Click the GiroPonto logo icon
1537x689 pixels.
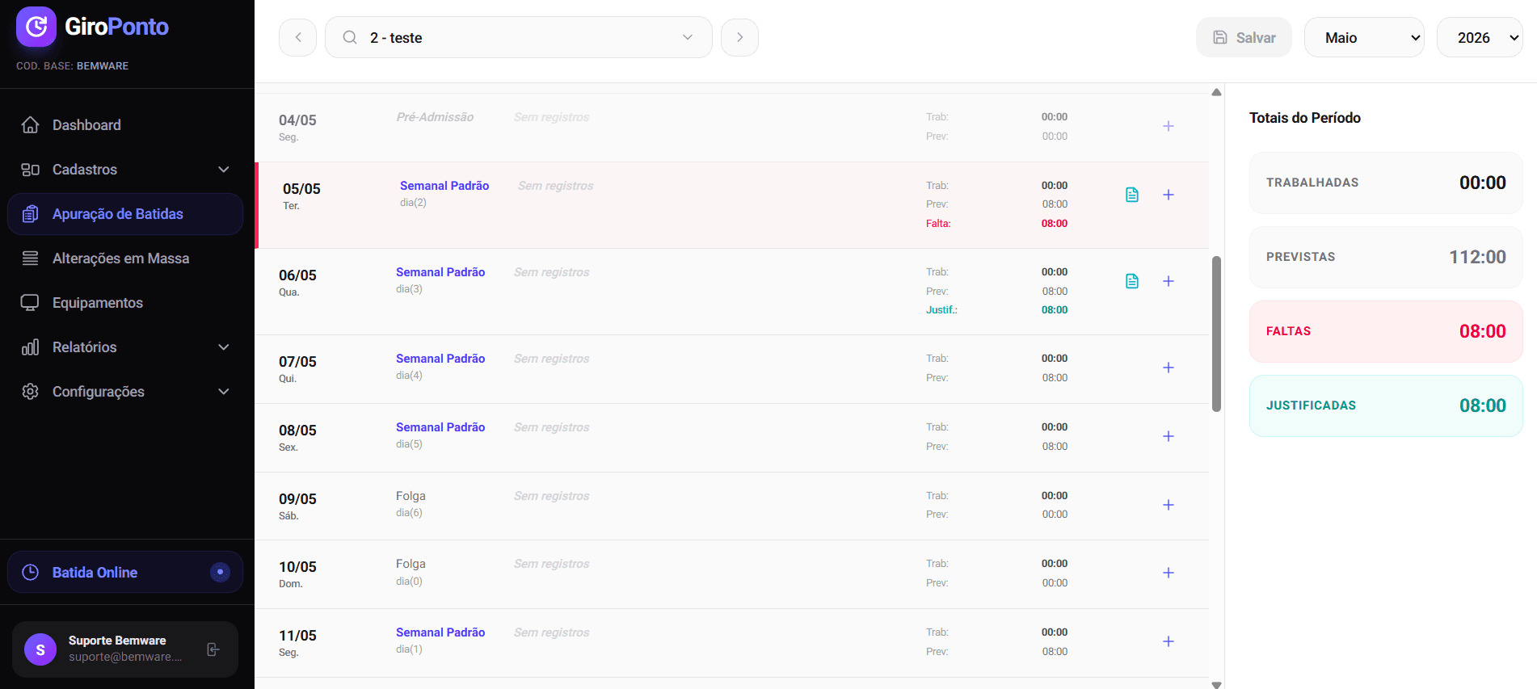(x=36, y=27)
